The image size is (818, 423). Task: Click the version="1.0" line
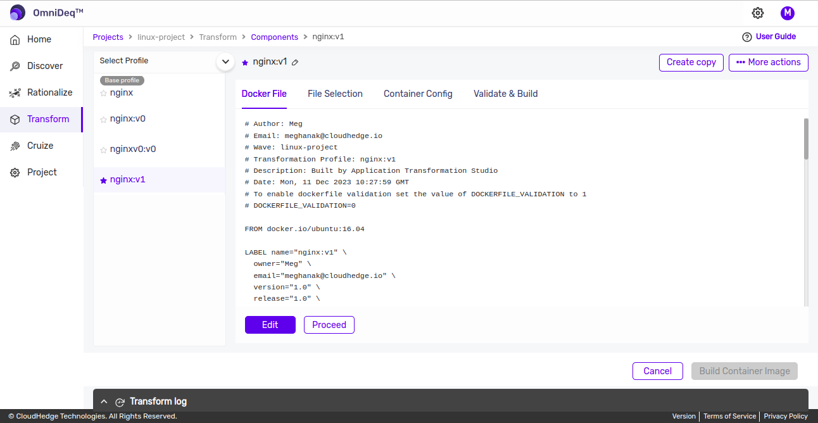click(x=287, y=287)
